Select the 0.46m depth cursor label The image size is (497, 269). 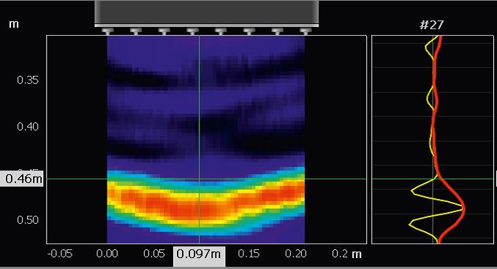point(21,179)
